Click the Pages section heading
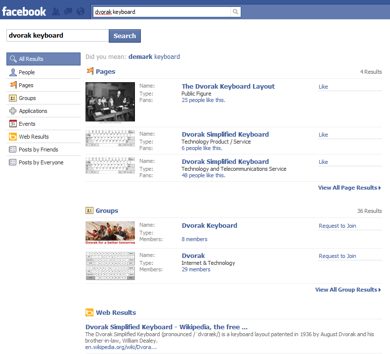Screen dimensions: 390x354 coord(105,71)
